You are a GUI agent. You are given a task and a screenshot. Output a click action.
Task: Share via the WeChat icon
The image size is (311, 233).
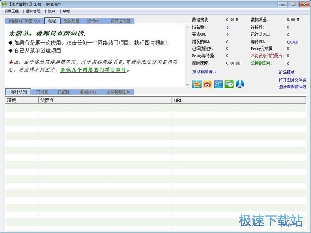(x=229, y=84)
